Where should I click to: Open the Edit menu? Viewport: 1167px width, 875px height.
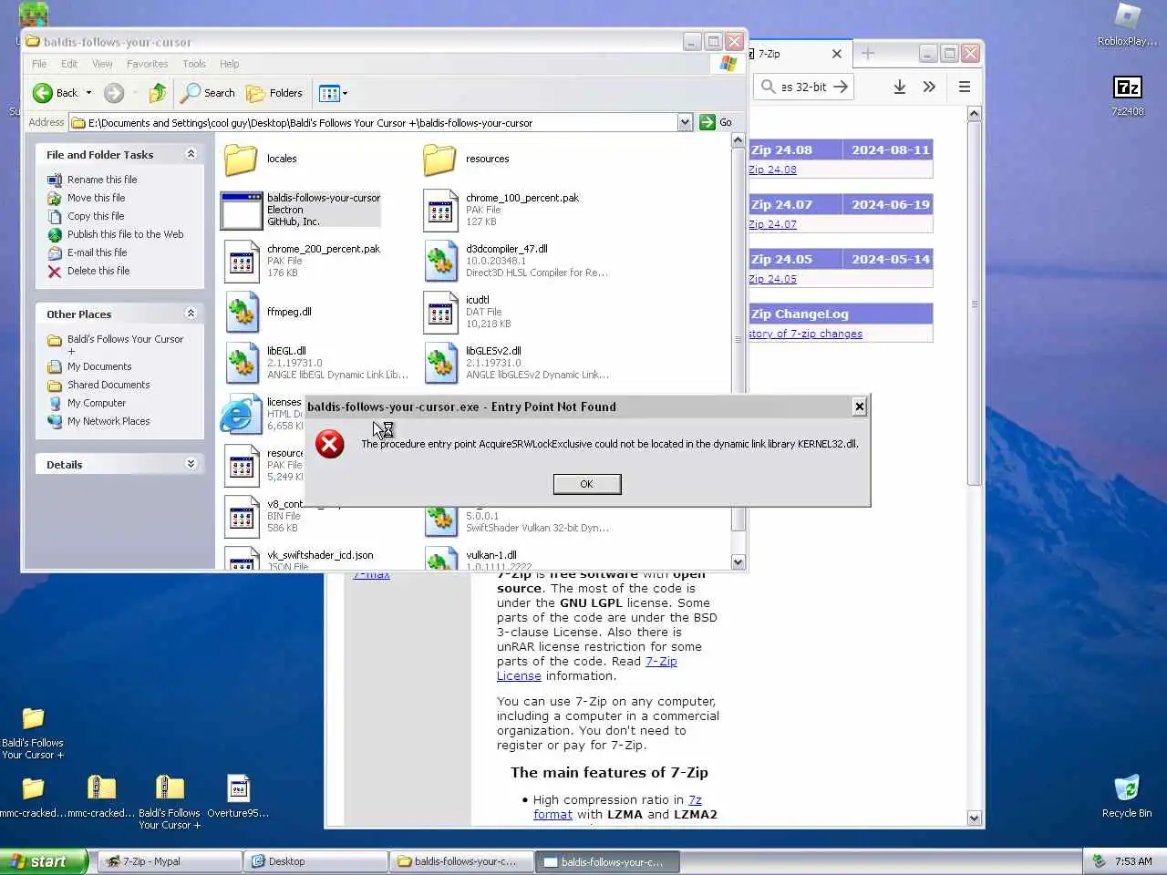click(x=69, y=64)
